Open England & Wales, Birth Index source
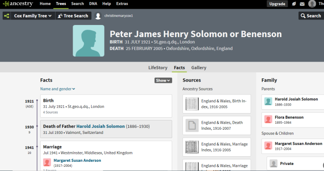 217,104
